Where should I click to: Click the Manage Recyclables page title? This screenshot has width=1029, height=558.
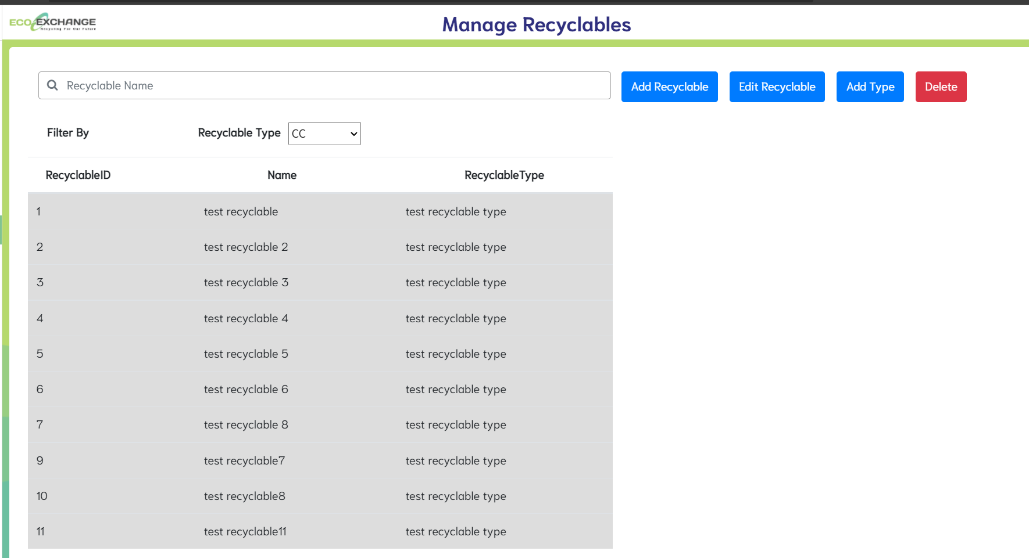pos(536,24)
